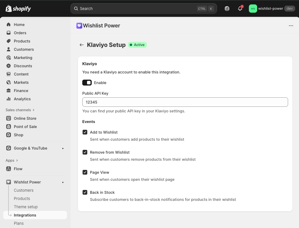The image size is (299, 228).
Task: Click the Shop channel icon
Action: click(x=9, y=135)
